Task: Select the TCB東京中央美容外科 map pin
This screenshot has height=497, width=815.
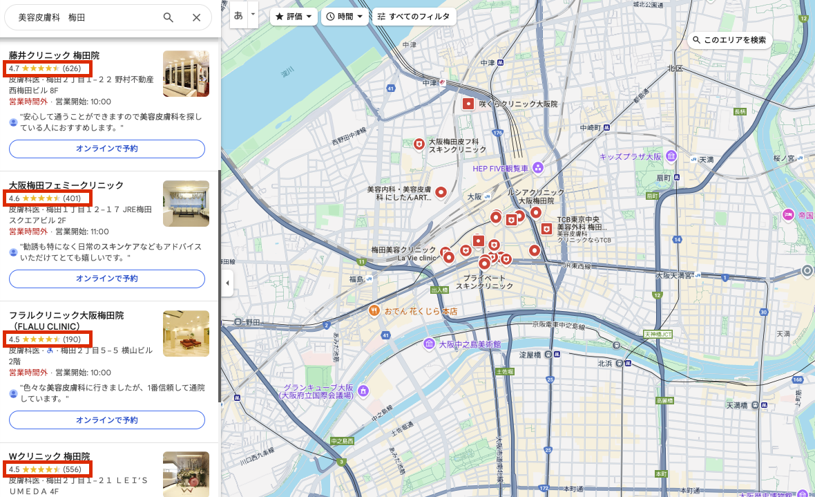Action: click(x=546, y=229)
